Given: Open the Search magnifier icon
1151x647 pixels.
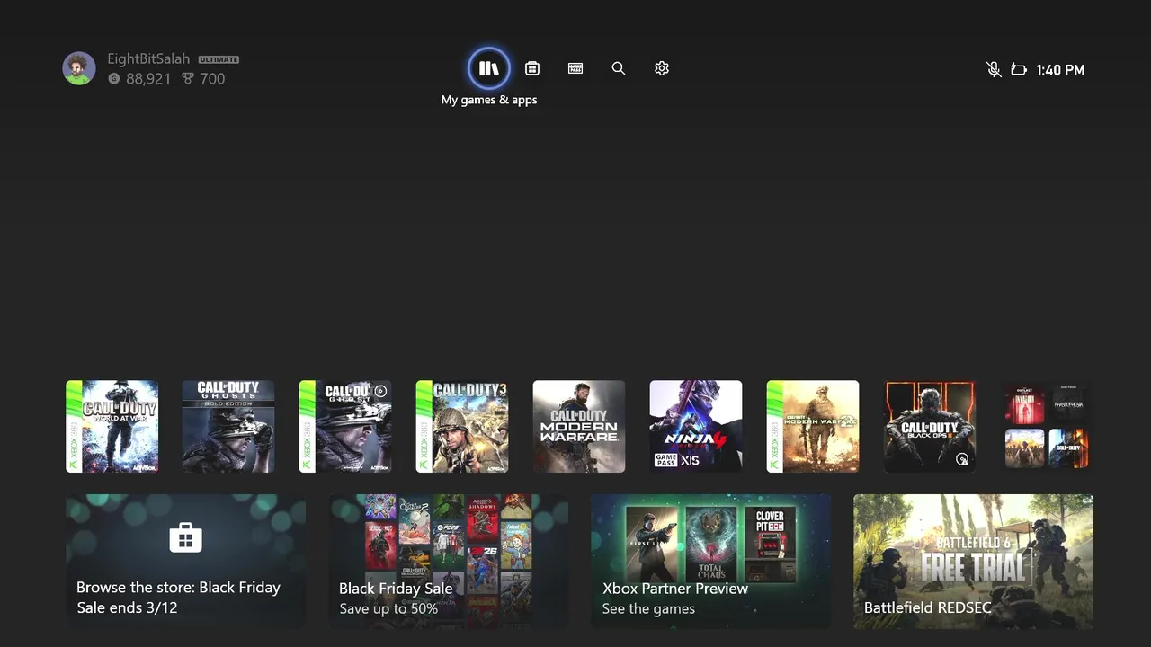Looking at the screenshot, I should [x=619, y=68].
